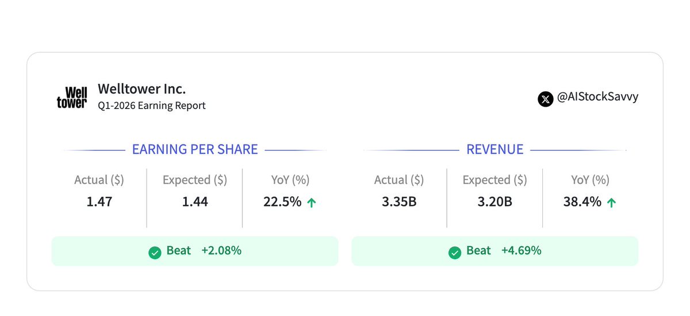The image size is (690, 316).
Task: Click the +2.08% EPS beat percentage
Action: click(221, 251)
